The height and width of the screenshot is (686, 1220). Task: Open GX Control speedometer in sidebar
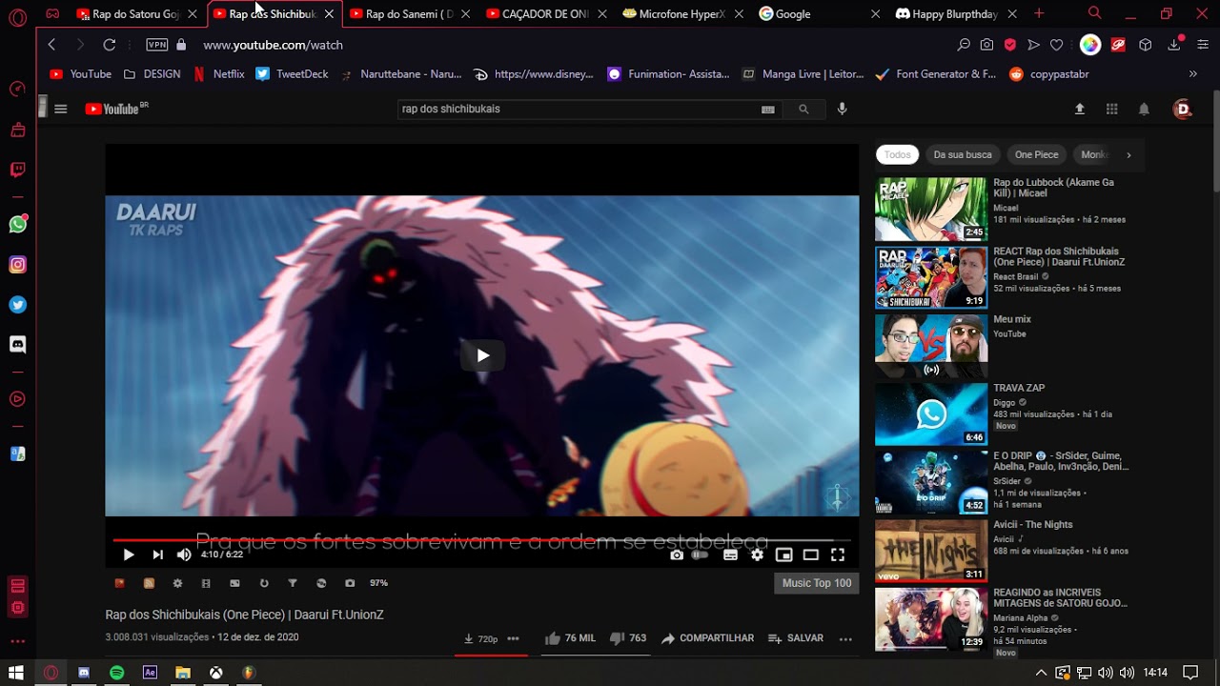(x=17, y=90)
